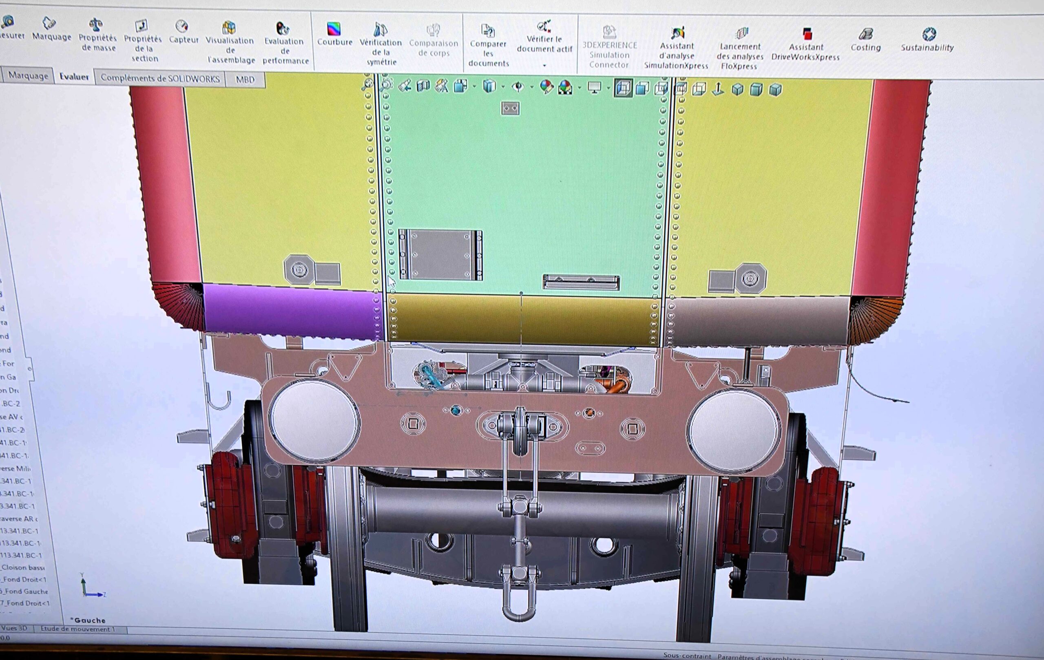Viewport: 1044px width, 660px height.
Task: Open the MBD tab
Action: 245,79
